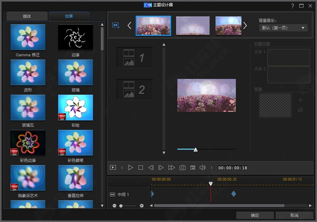Viewport: 317px width, 222px height.
Task: Step back to previous frame
Action: tap(151, 168)
